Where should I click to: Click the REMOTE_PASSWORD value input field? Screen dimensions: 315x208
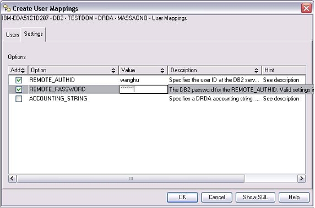pos(143,89)
